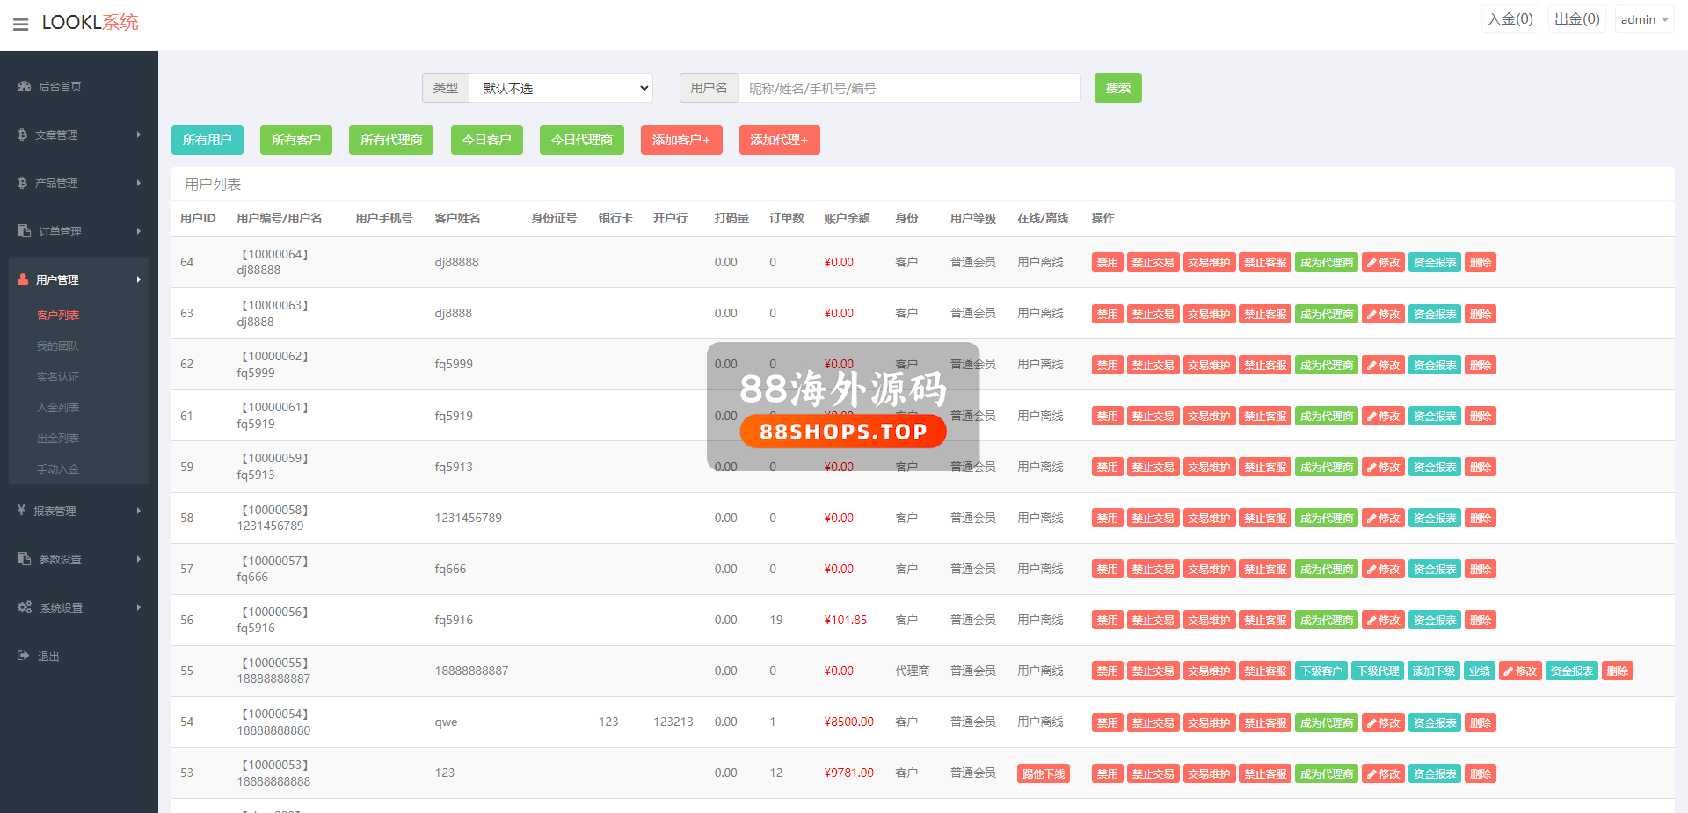1688x813 pixels.
Task: Go to 我的团队 sidebar item
Action: tap(58, 346)
